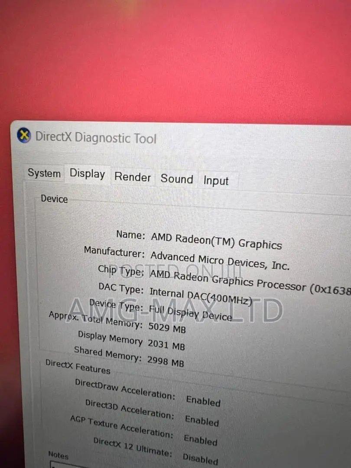Select DirectX 12 Ultimate 'Disabled' value
The height and width of the screenshot is (468, 351).
(x=201, y=459)
